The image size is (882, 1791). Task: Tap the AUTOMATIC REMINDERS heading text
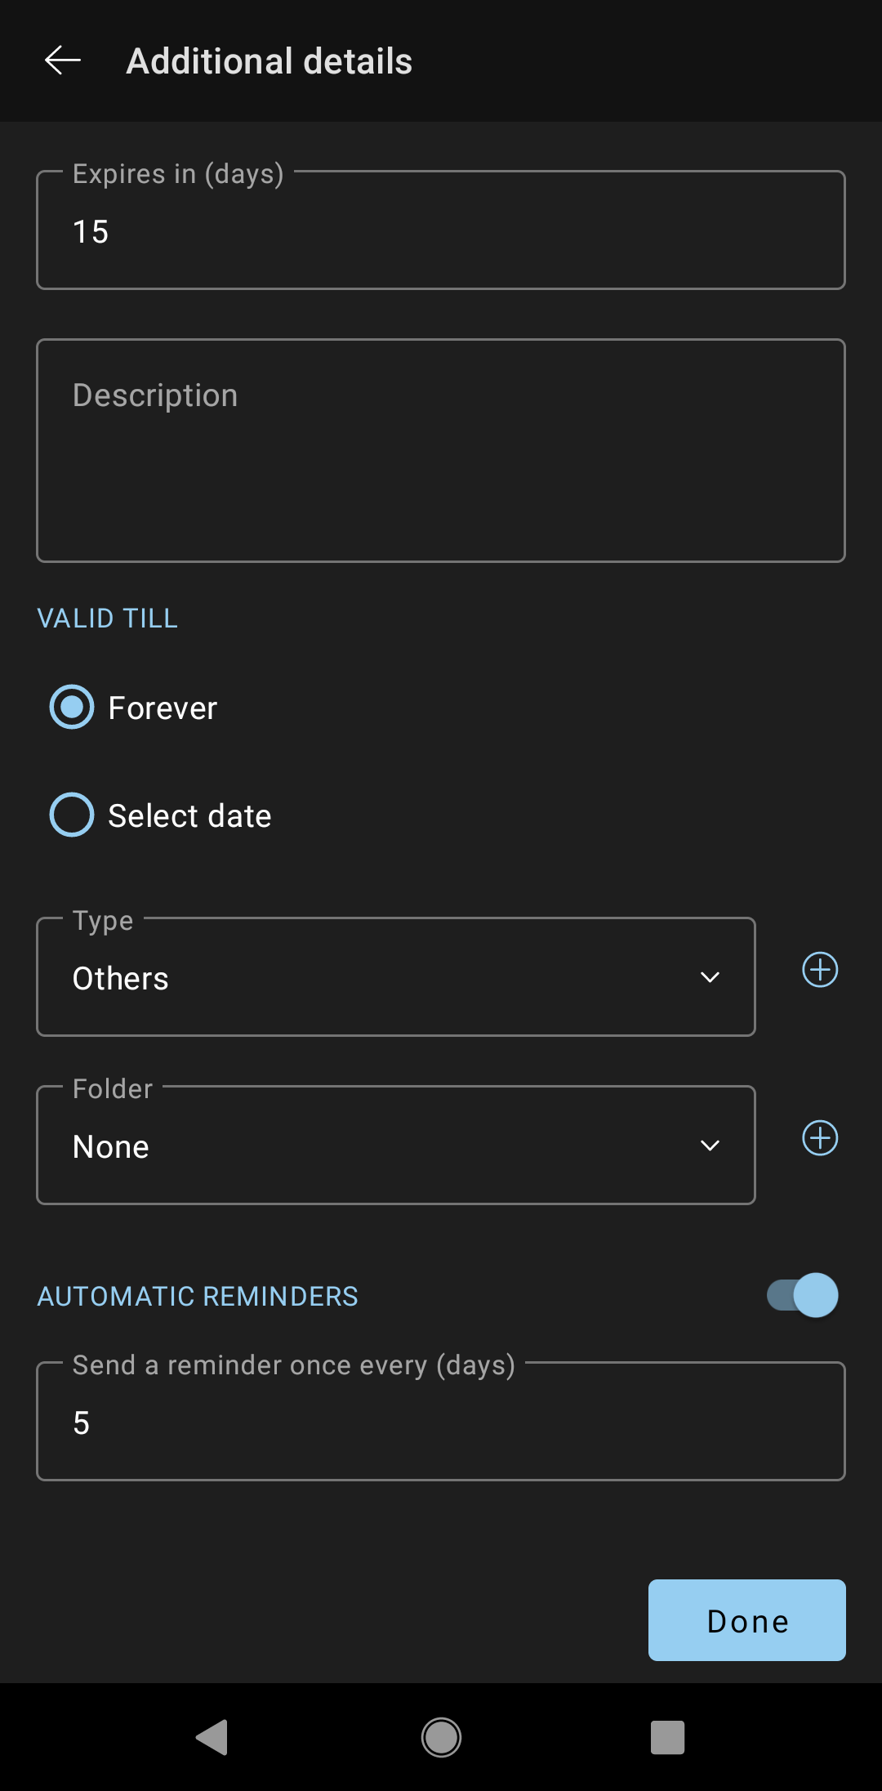coord(198,1297)
